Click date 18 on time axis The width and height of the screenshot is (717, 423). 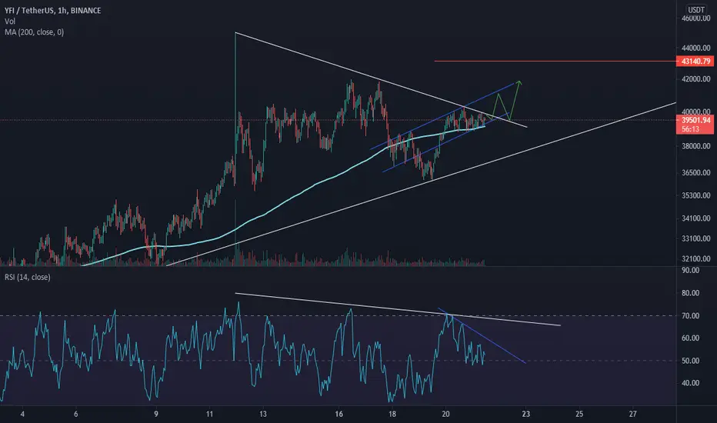392,415
